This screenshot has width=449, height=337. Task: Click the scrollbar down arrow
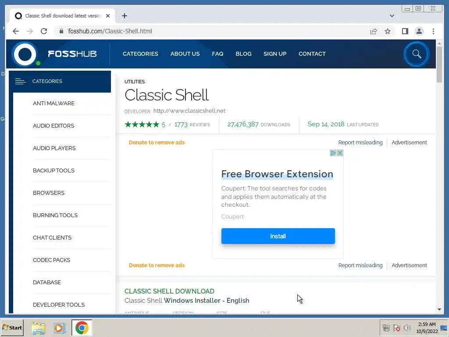(439, 309)
